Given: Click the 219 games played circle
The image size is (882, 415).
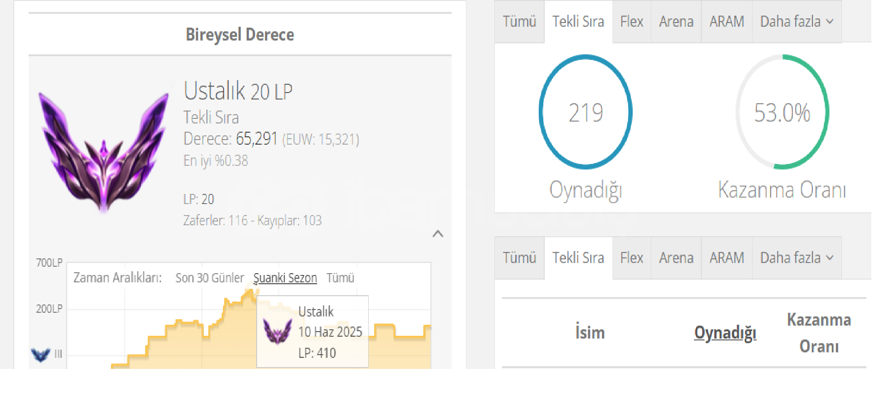Looking at the screenshot, I should tap(585, 112).
